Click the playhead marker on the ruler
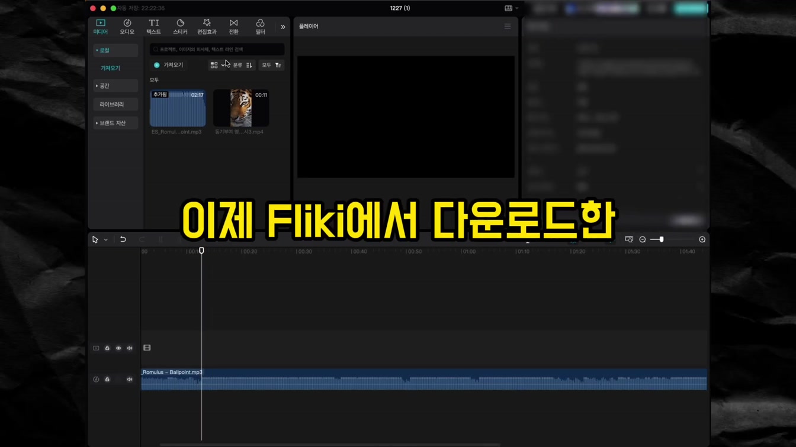This screenshot has height=447, width=796. coord(201,251)
